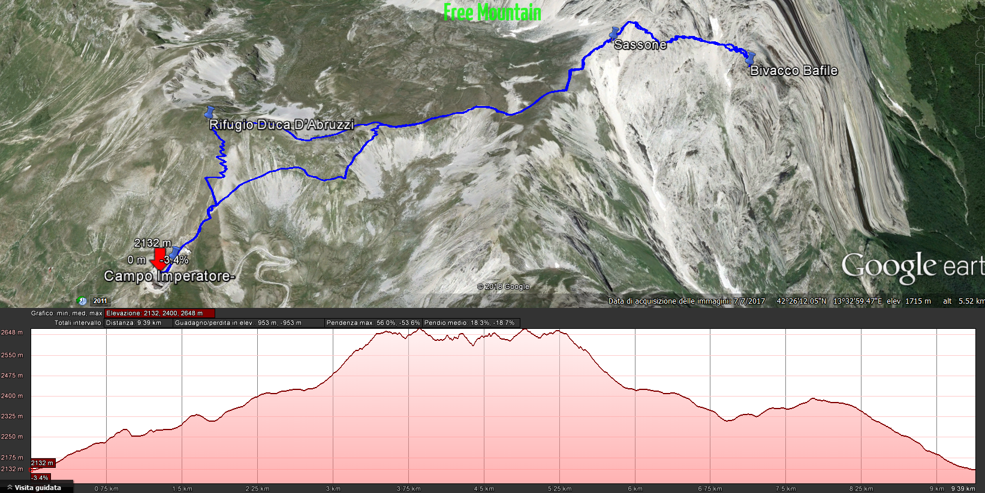Click the Distanza 9.39 km readout
Image resolution: width=985 pixels, height=493 pixels.
point(134,323)
